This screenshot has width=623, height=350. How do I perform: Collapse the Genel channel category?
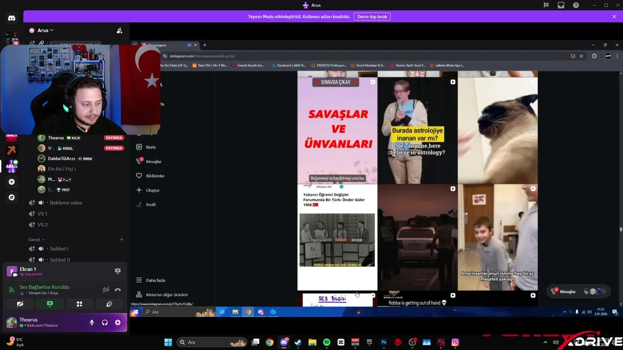37,240
